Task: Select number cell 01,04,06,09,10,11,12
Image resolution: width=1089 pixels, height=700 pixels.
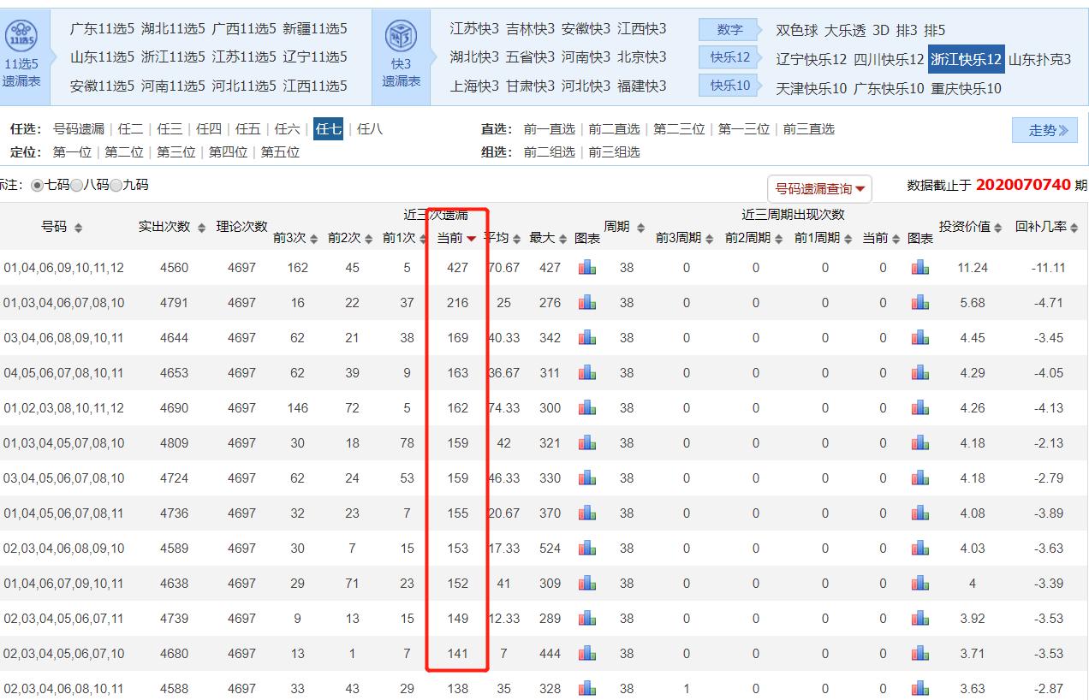Action: coord(64,268)
